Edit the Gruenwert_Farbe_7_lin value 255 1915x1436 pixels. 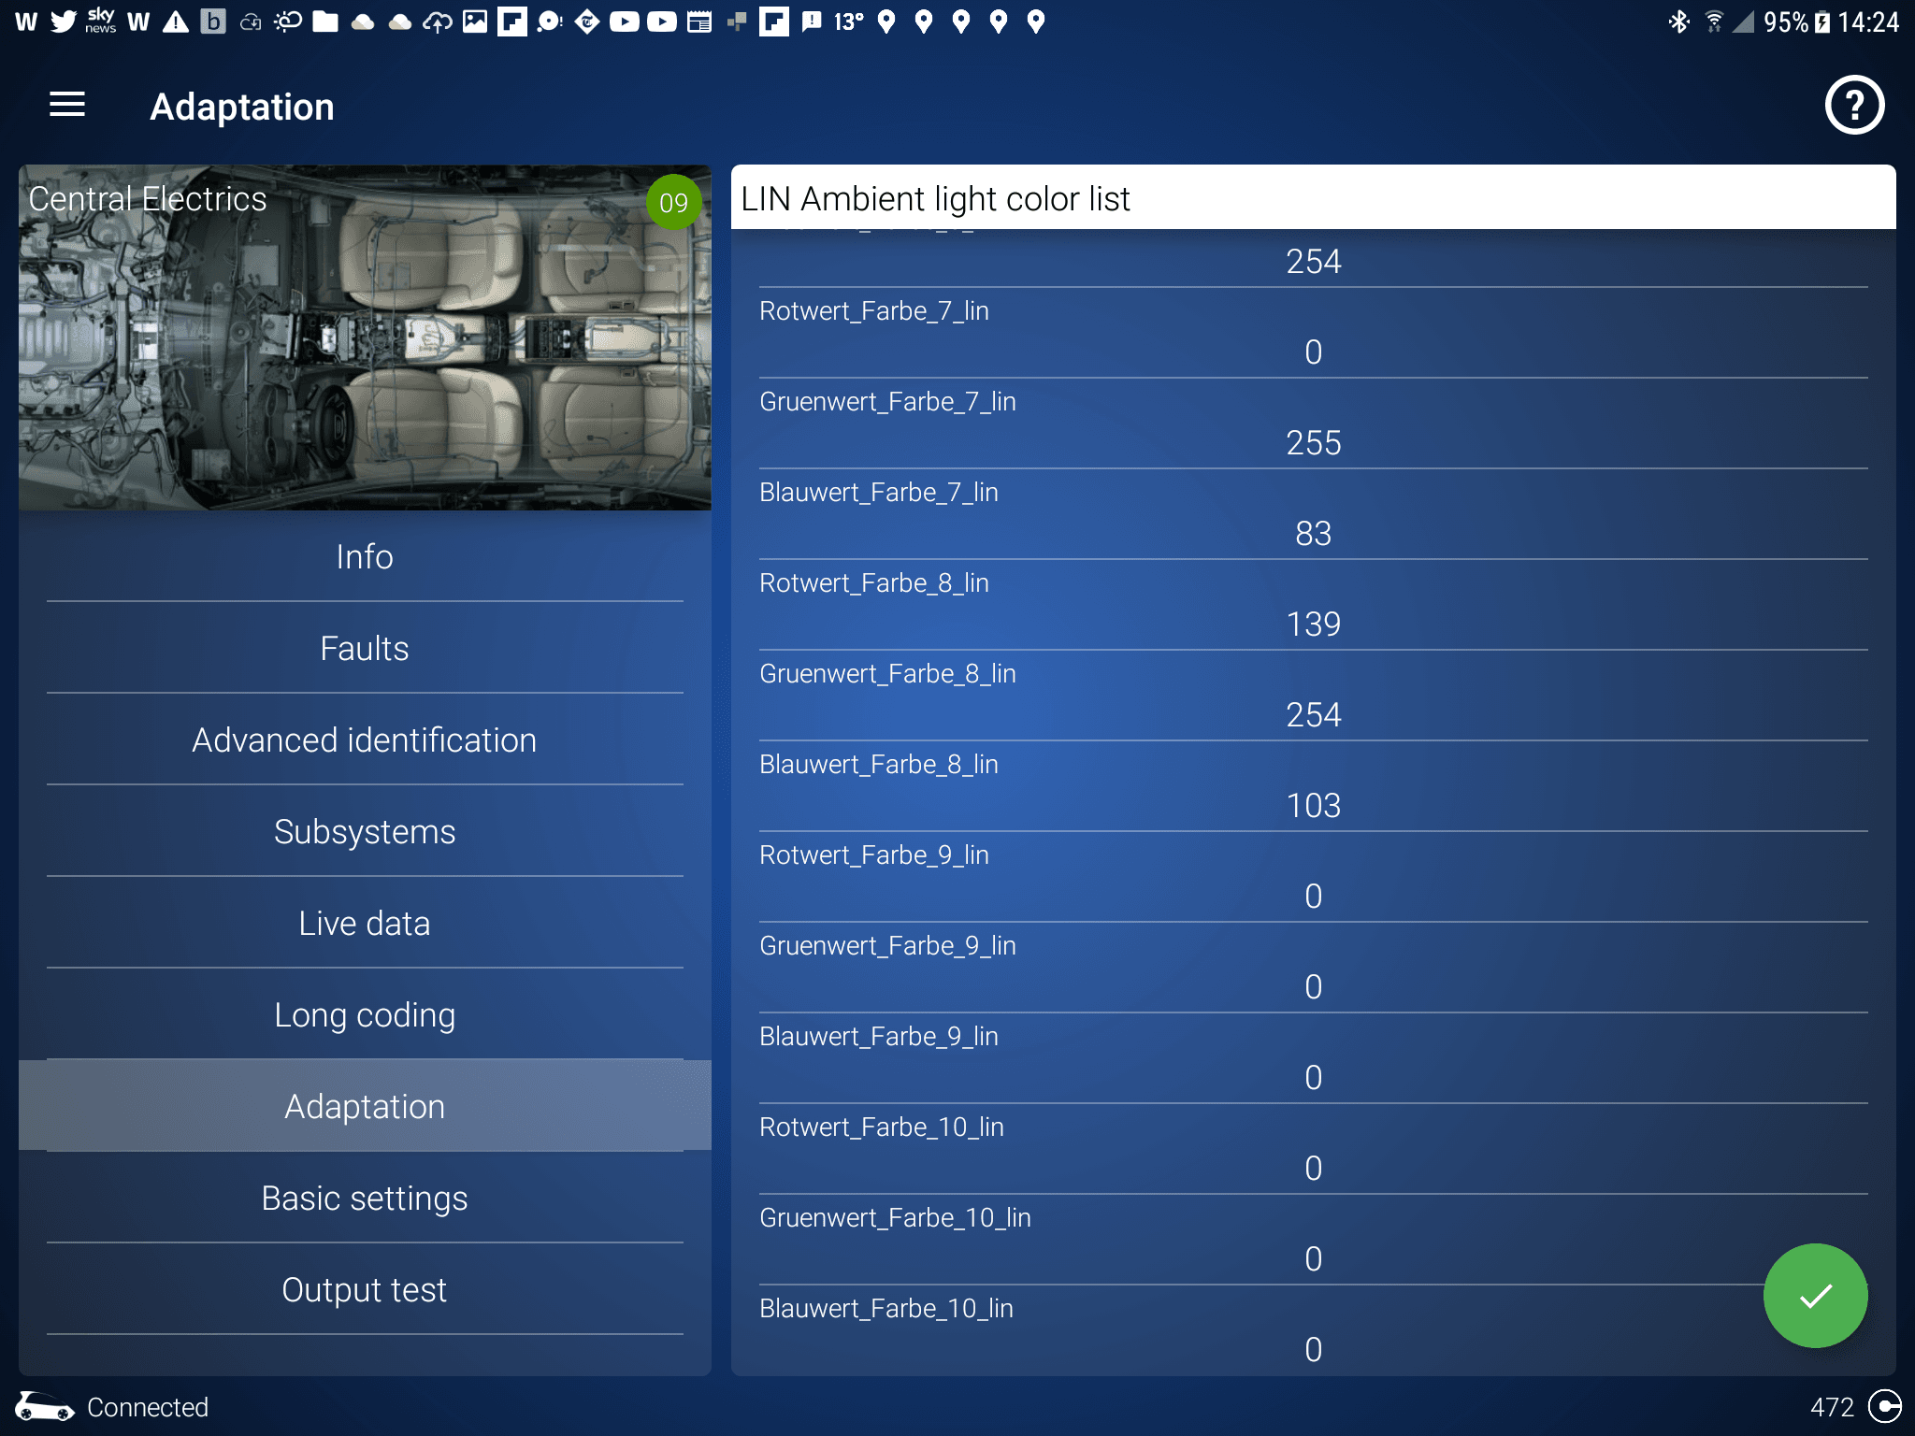(1313, 442)
